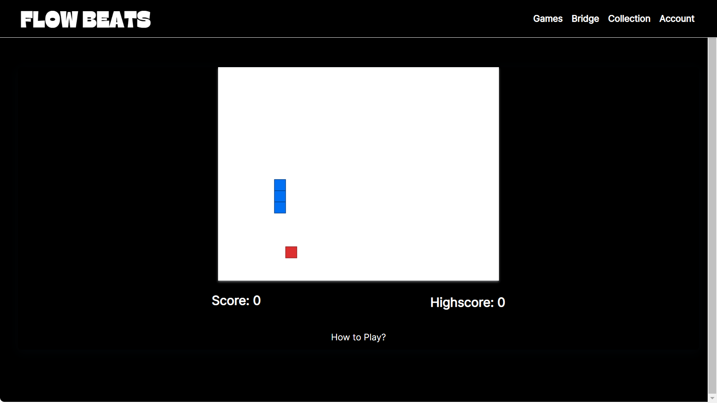Go to the Collection page

click(629, 19)
